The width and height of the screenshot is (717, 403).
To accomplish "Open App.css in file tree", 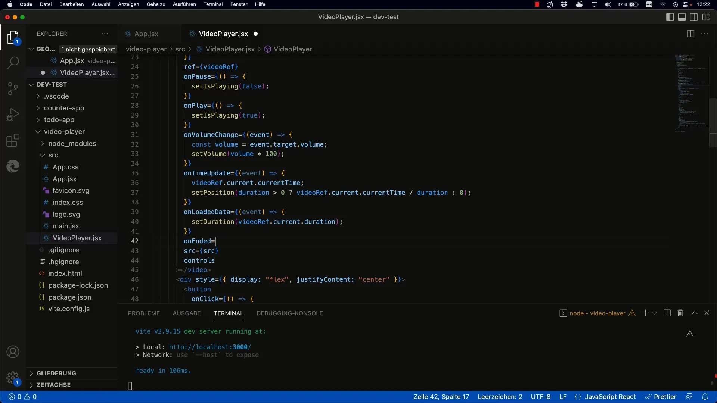I will pos(65,167).
